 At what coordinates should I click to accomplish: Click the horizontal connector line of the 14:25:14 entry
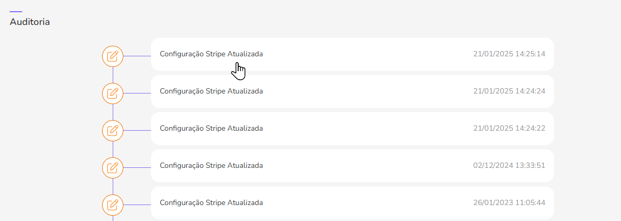tap(137, 56)
